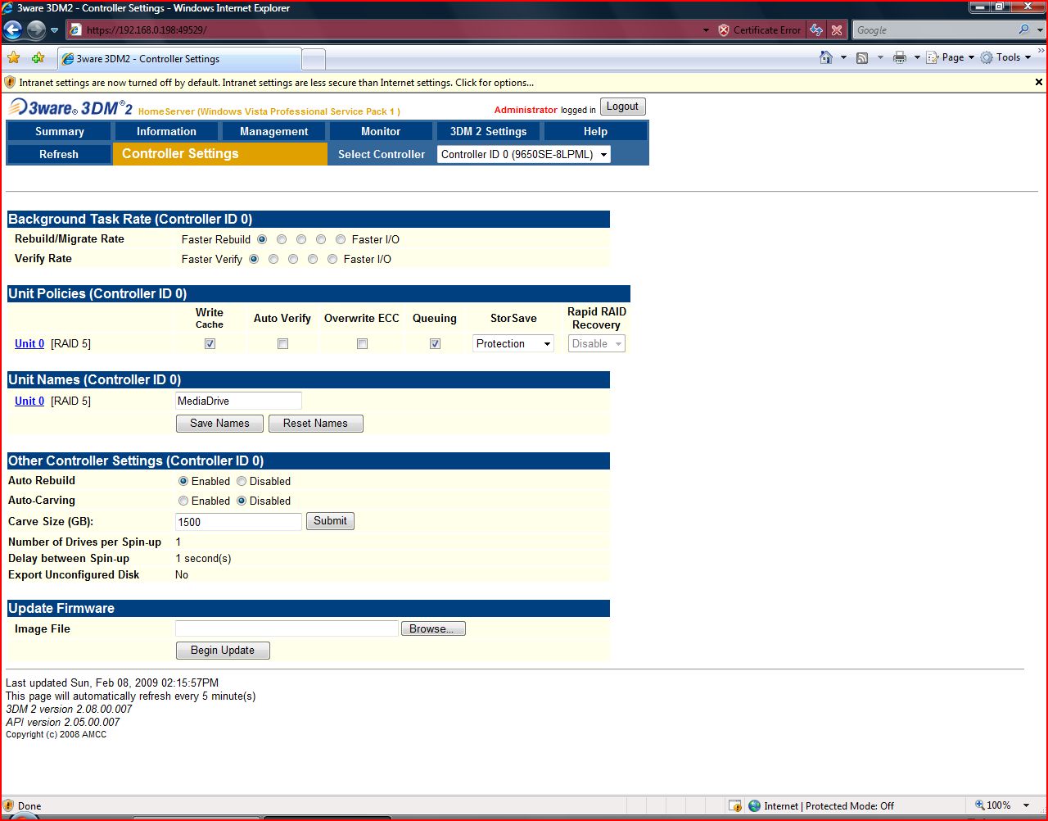Open the Management menu
The height and width of the screenshot is (821, 1048).
(x=273, y=131)
